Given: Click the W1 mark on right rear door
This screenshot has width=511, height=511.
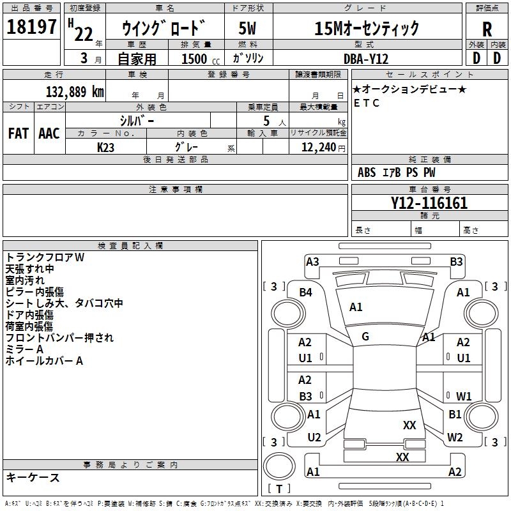Looking at the screenshot, I should pos(464,396).
